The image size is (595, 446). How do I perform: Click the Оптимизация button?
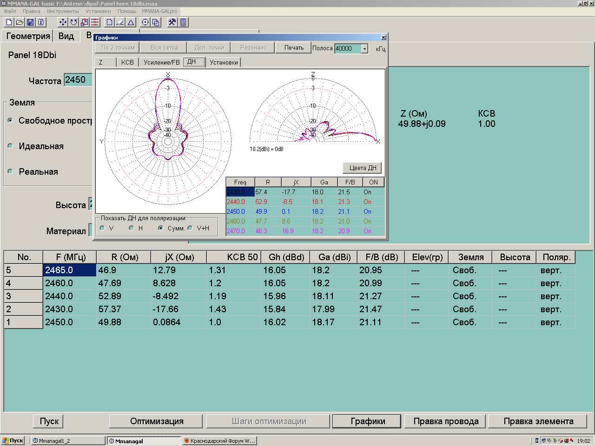click(x=157, y=421)
